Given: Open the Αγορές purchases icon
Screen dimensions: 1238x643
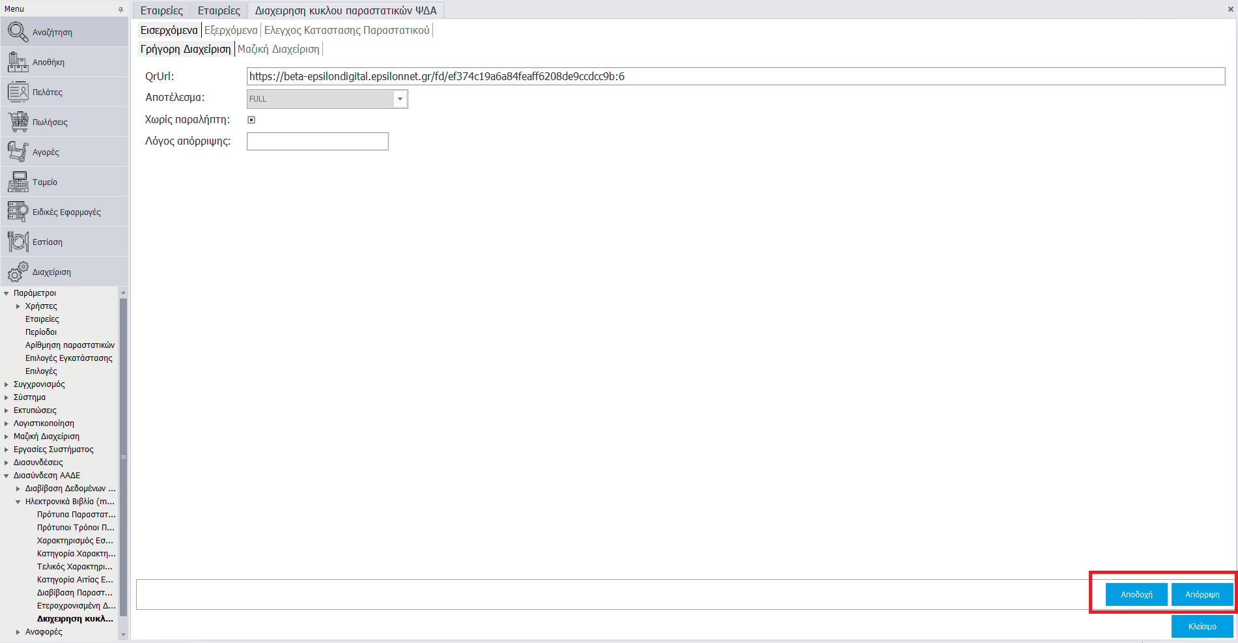Looking at the screenshot, I should (x=18, y=152).
